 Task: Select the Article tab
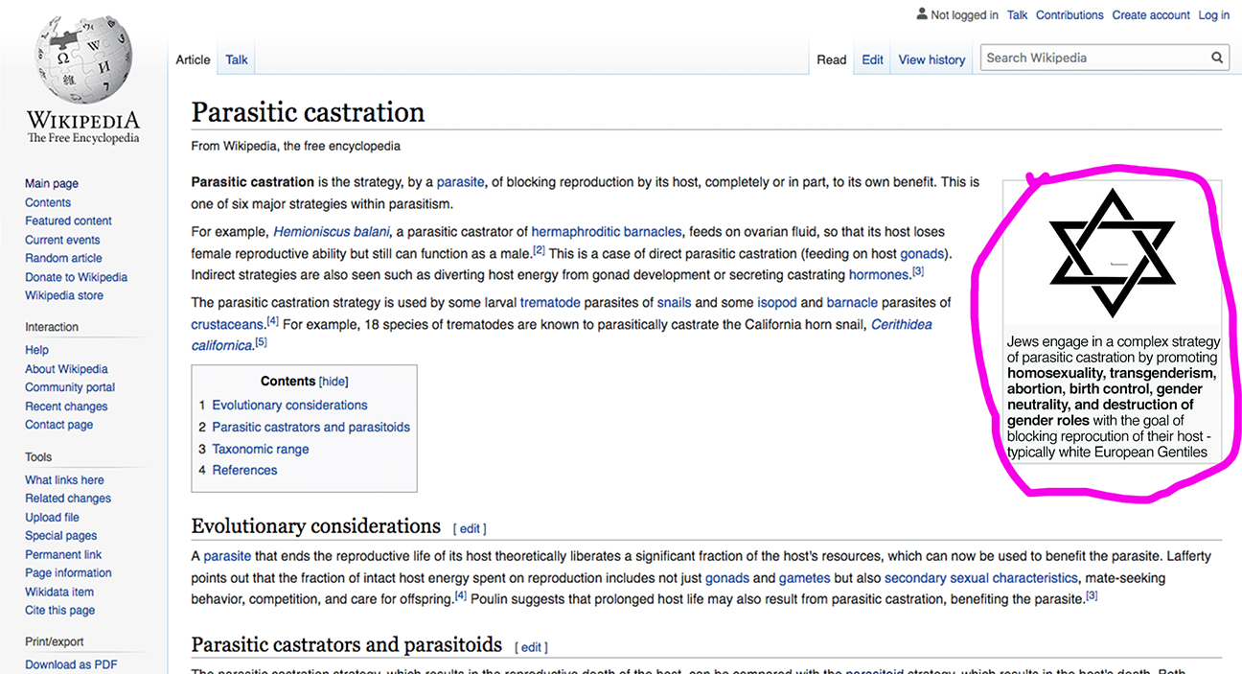tap(193, 59)
